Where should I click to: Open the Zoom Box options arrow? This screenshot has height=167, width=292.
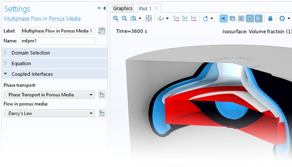[x=140, y=18]
